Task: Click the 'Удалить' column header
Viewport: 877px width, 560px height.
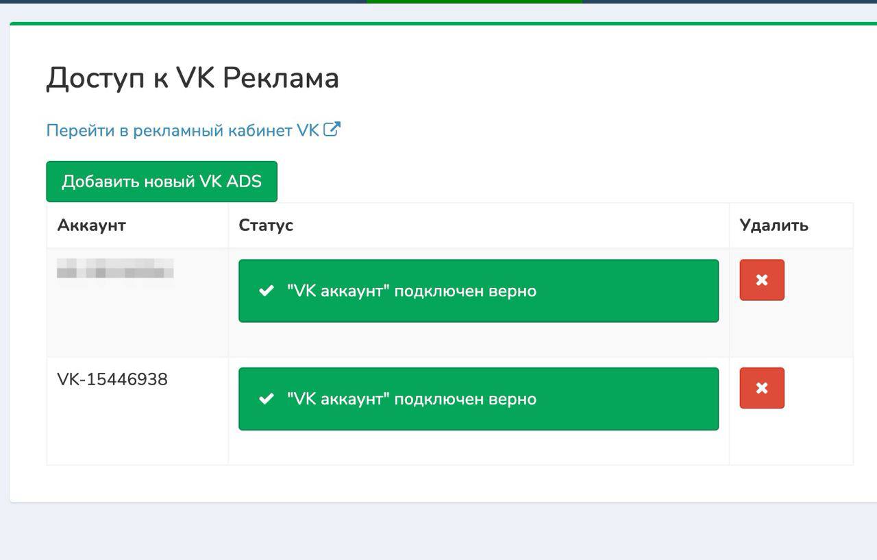Action: pos(774,225)
